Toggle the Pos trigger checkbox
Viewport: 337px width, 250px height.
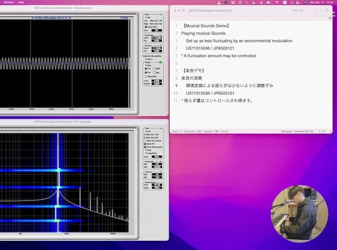pyautogui.click(x=146, y=72)
